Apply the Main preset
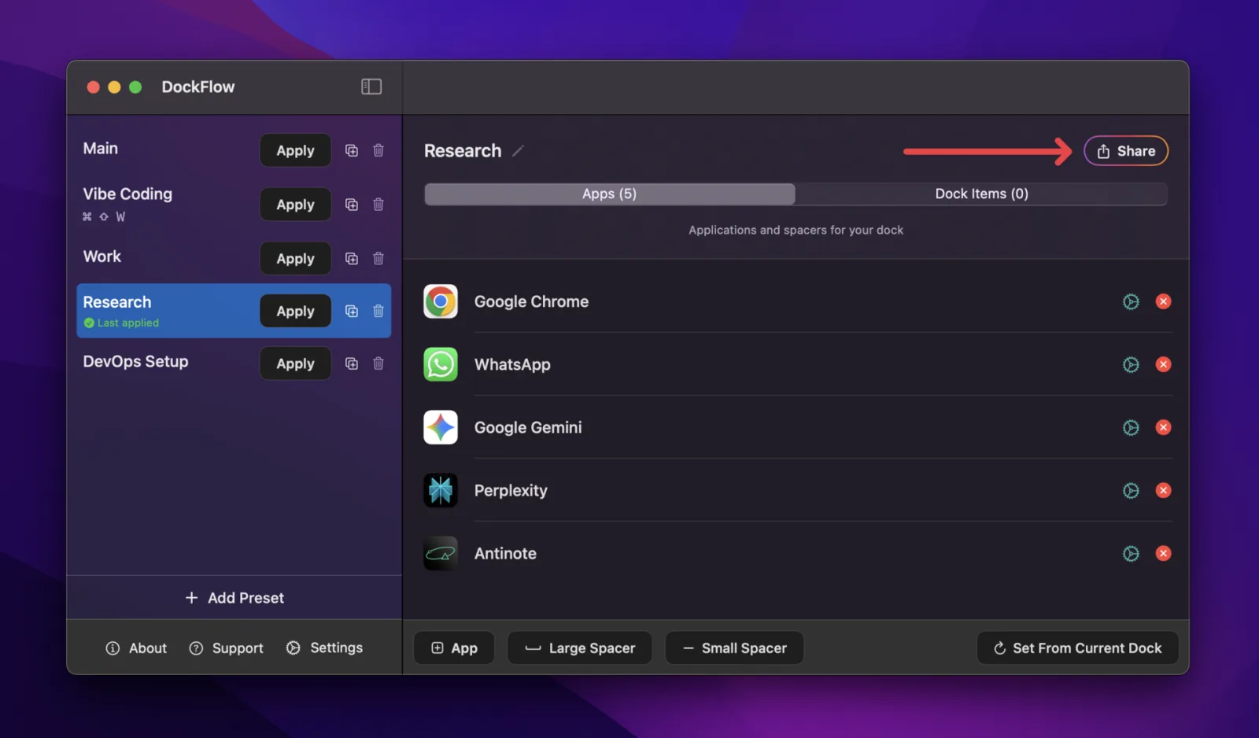 [x=295, y=150]
